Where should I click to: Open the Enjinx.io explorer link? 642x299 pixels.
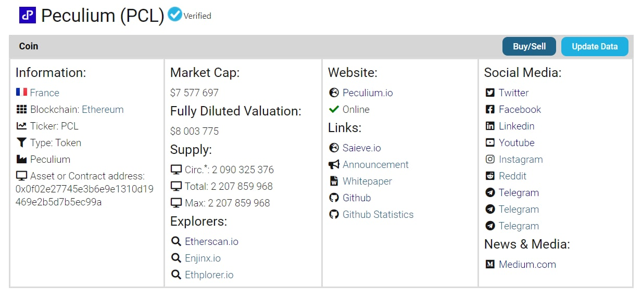pyautogui.click(x=203, y=258)
